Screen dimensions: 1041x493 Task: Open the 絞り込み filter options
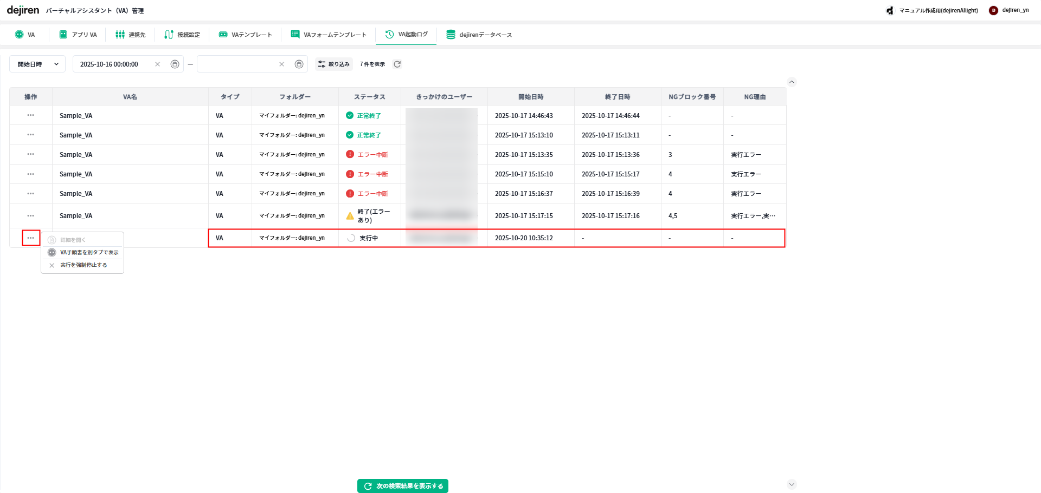(334, 64)
